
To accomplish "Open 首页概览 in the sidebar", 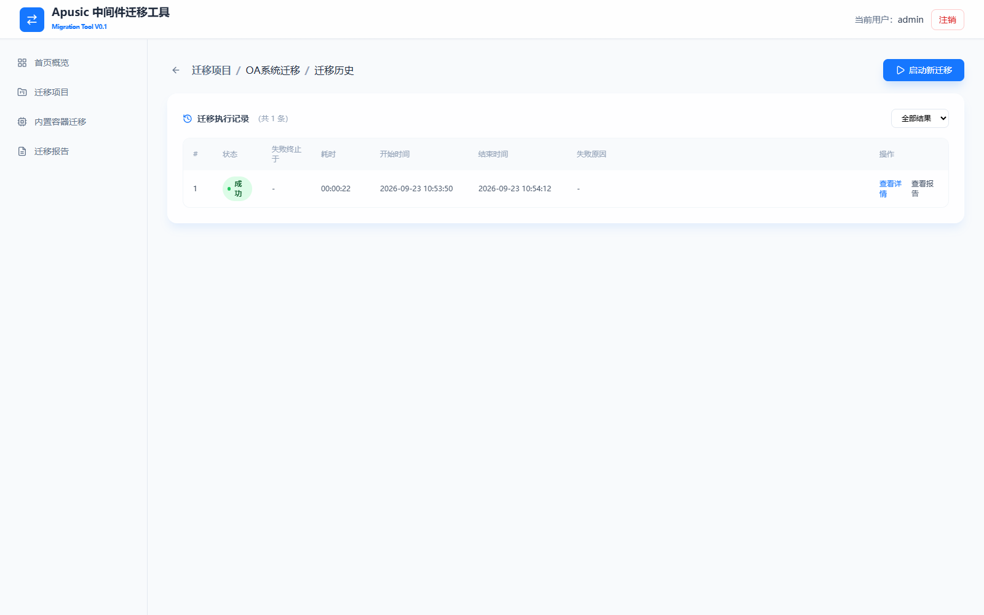I will click(74, 63).
